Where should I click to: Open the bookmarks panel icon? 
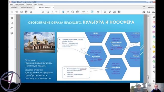12,23
